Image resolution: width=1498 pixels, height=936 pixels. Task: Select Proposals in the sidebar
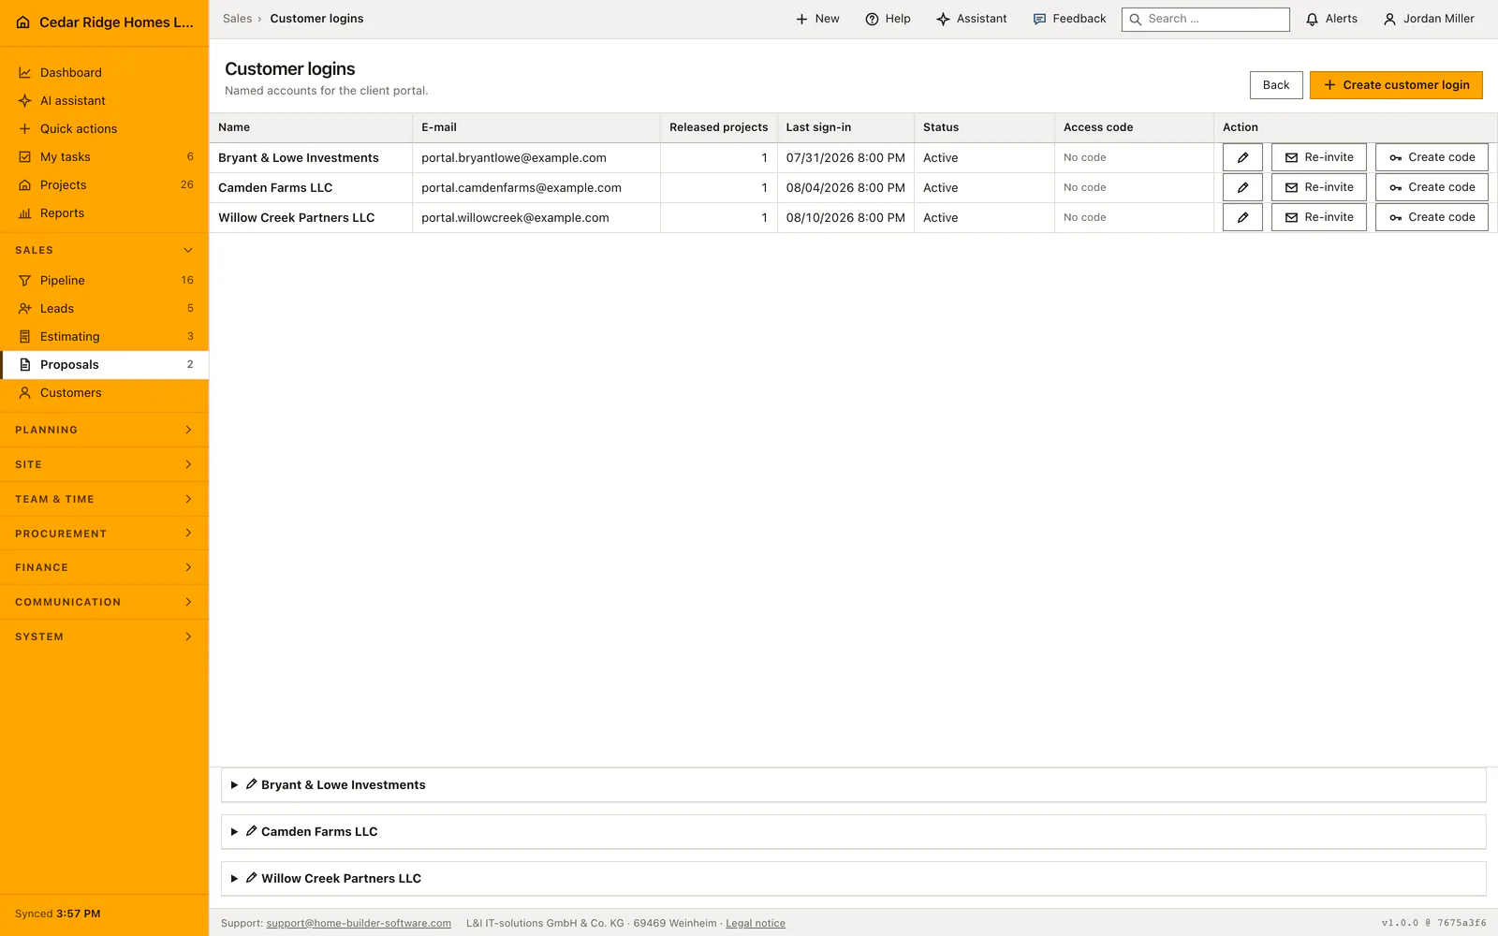tap(104, 364)
